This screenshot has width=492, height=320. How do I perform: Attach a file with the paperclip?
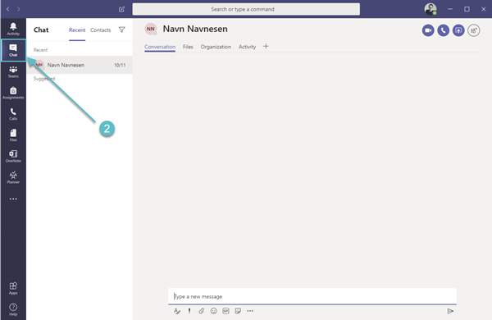(x=201, y=311)
